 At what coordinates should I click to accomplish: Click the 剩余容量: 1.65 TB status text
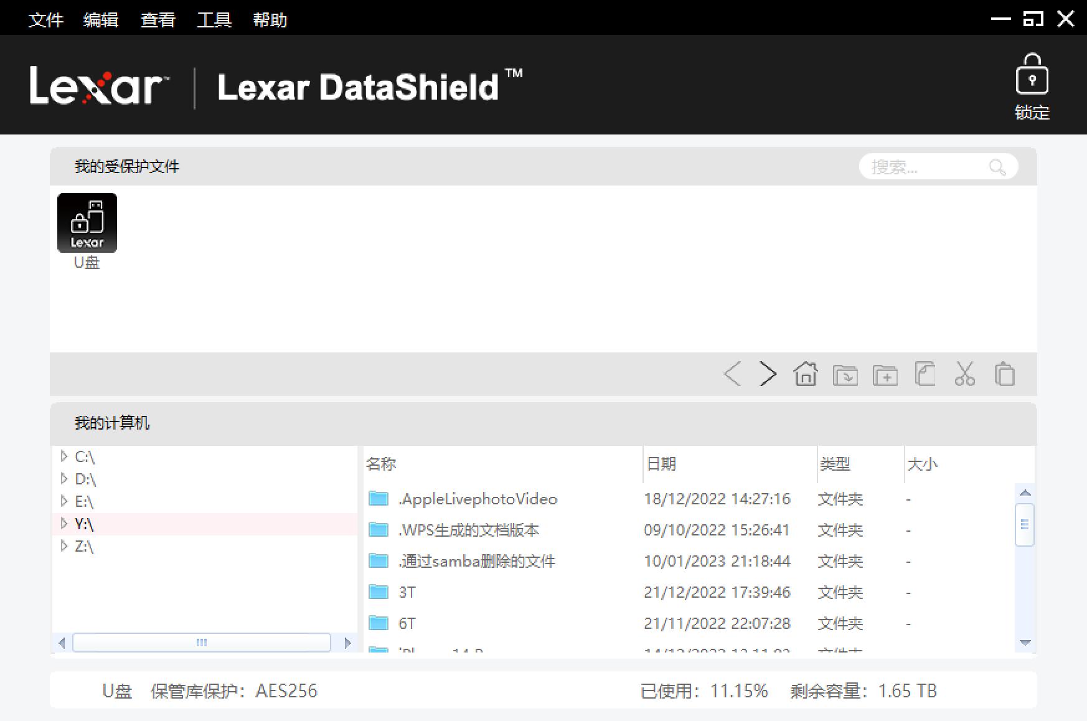[863, 690]
